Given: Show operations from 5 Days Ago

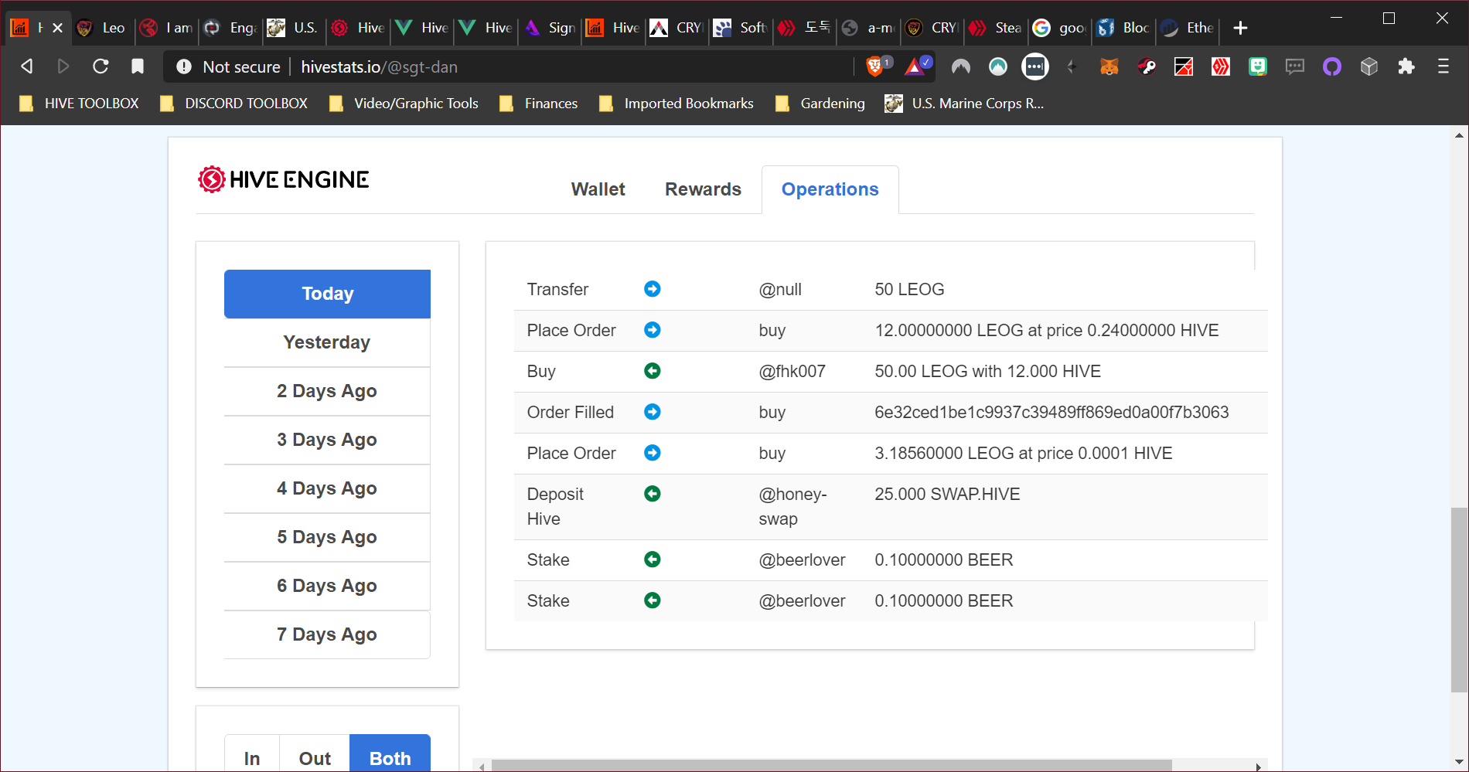Looking at the screenshot, I should click(x=327, y=537).
